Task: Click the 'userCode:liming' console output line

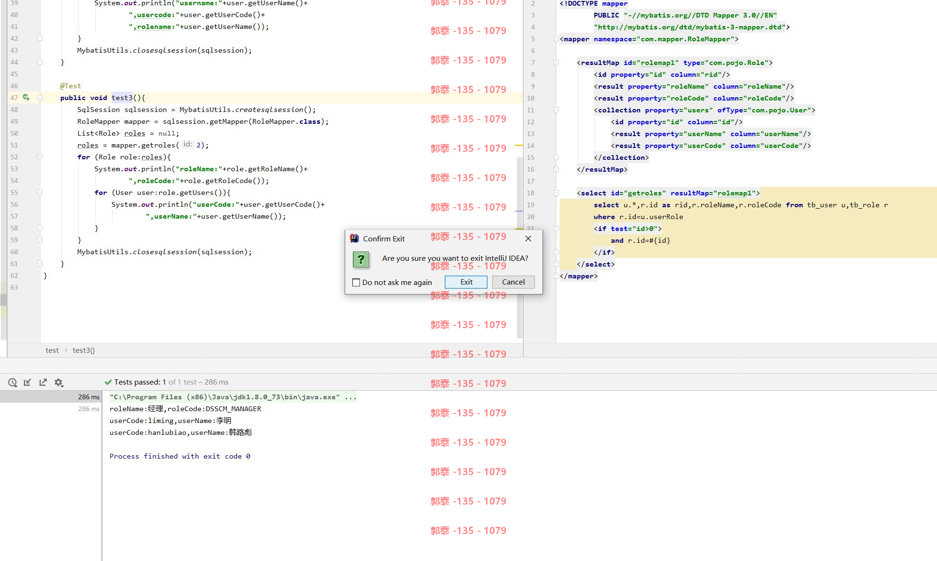Action: [x=170, y=421]
